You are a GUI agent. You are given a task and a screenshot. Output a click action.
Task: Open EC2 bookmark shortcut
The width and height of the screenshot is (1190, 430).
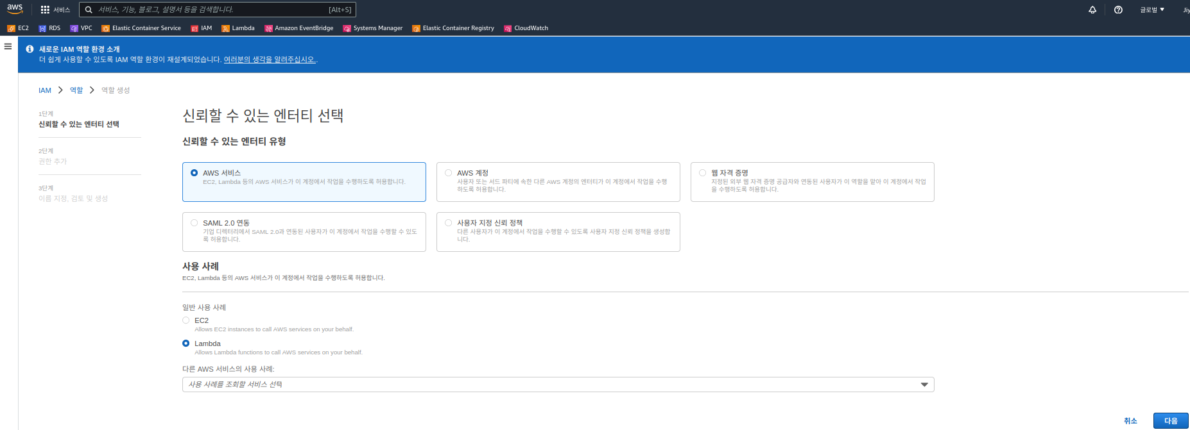pos(18,28)
